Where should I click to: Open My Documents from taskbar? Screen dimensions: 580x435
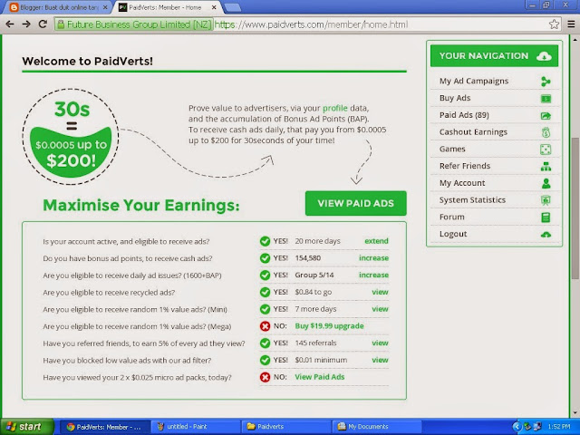pyautogui.click(x=377, y=427)
